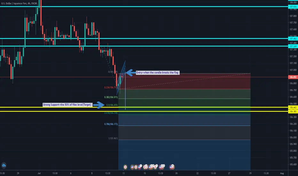Open the US flag event marker with badge 7
This screenshot has width=298, height=176.
(x=139, y=167)
